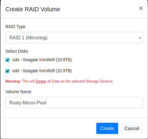Click the Volume Name field label
The width and height of the screenshot is (148, 139).
tap(18, 92)
